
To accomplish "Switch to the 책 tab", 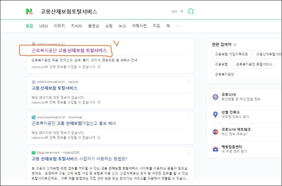I will [168, 26].
